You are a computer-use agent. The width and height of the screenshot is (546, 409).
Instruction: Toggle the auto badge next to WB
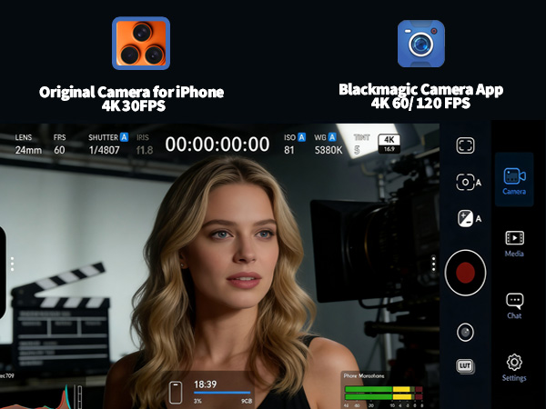[x=332, y=137]
